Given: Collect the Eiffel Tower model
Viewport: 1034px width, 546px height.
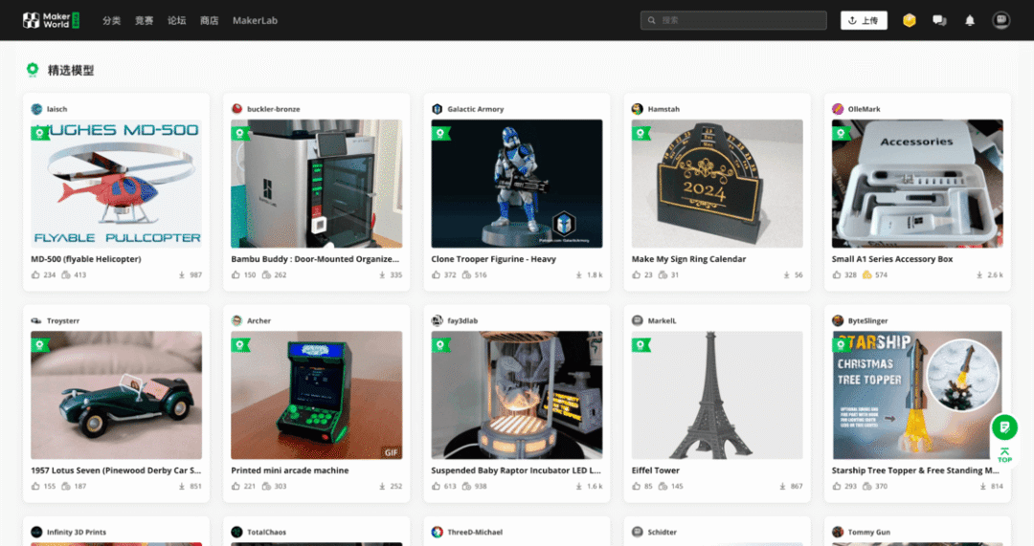Looking at the screenshot, I should (x=663, y=486).
